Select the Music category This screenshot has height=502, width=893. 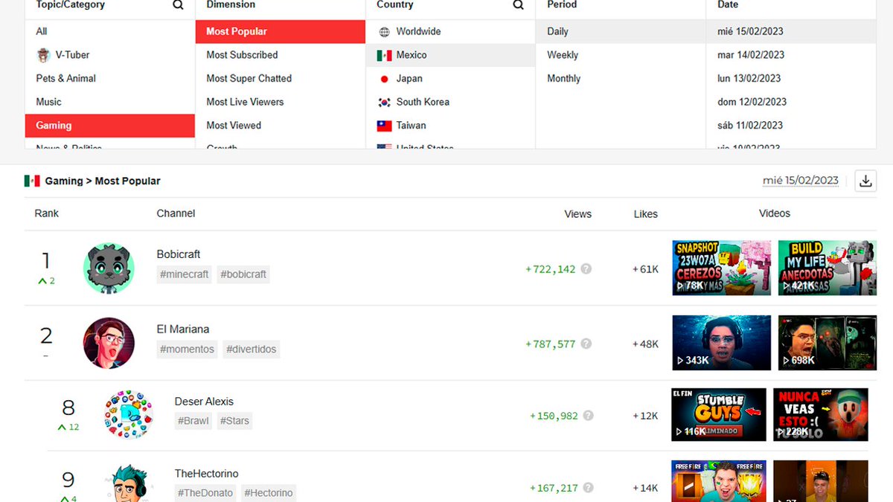pyautogui.click(x=110, y=102)
